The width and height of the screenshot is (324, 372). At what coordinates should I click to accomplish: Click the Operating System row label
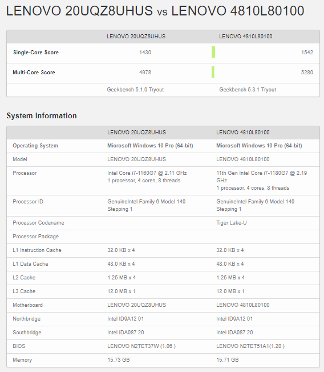click(x=35, y=146)
